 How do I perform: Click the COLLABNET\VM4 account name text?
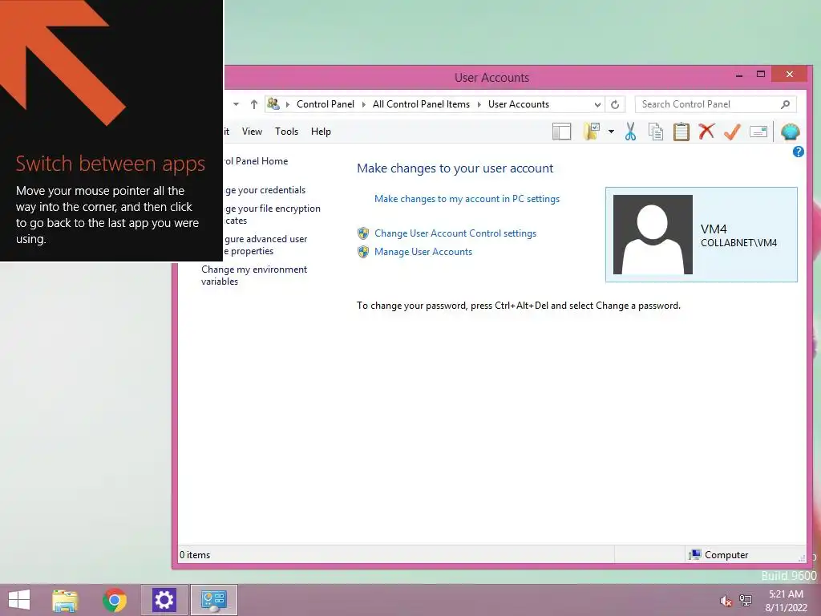point(738,243)
